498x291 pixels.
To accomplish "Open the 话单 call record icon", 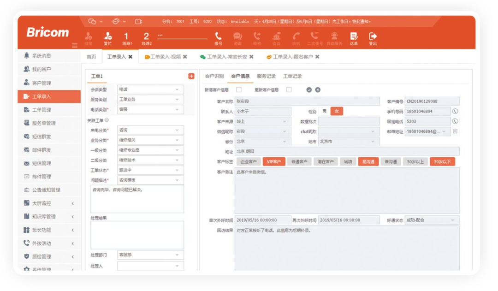I will point(354,36).
